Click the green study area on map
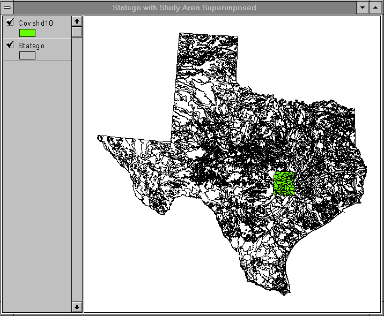The width and height of the screenshot is (384, 316). (284, 183)
